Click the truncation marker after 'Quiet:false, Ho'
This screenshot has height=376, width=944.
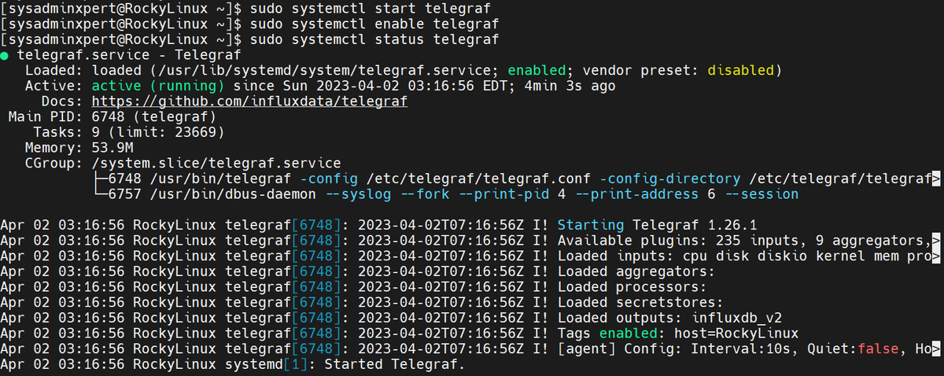pyautogui.click(x=936, y=350)
